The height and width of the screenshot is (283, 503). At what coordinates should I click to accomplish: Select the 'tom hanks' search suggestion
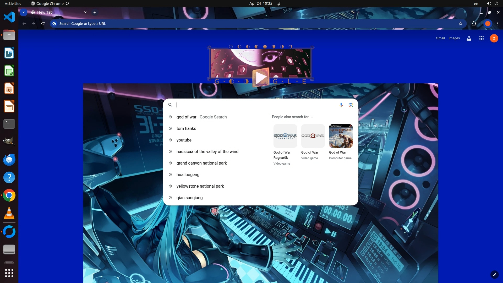point(186,128)
